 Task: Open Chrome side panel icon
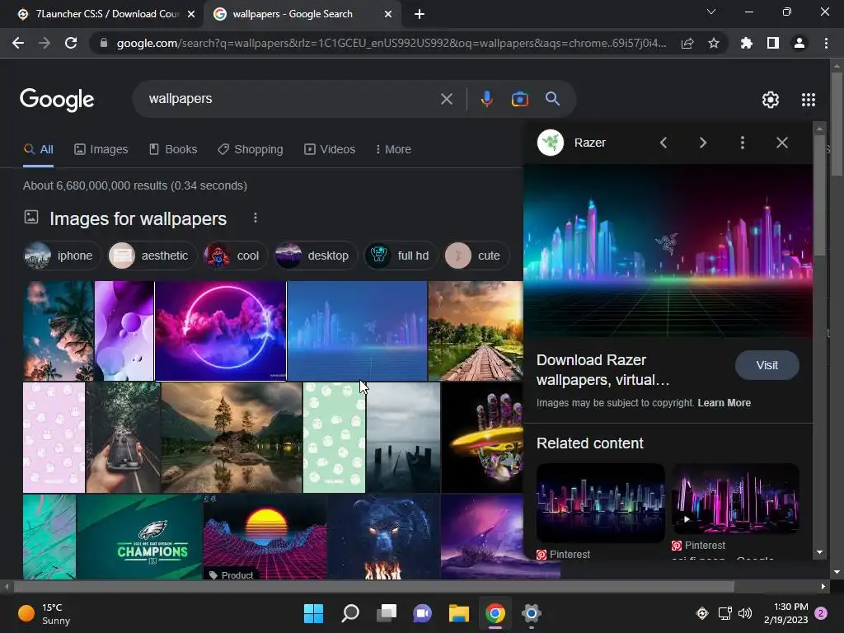[x=772, y=43]
